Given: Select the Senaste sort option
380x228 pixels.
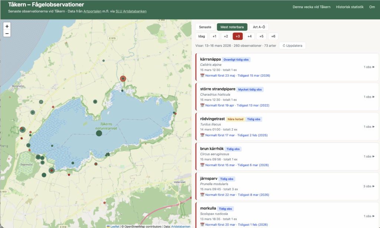Looking at the screenshot, I should tap(205, 27).
